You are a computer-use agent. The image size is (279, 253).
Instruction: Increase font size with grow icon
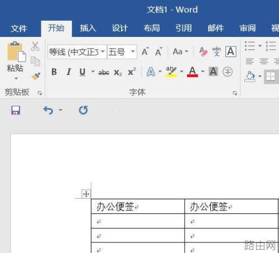coord(145,51)
